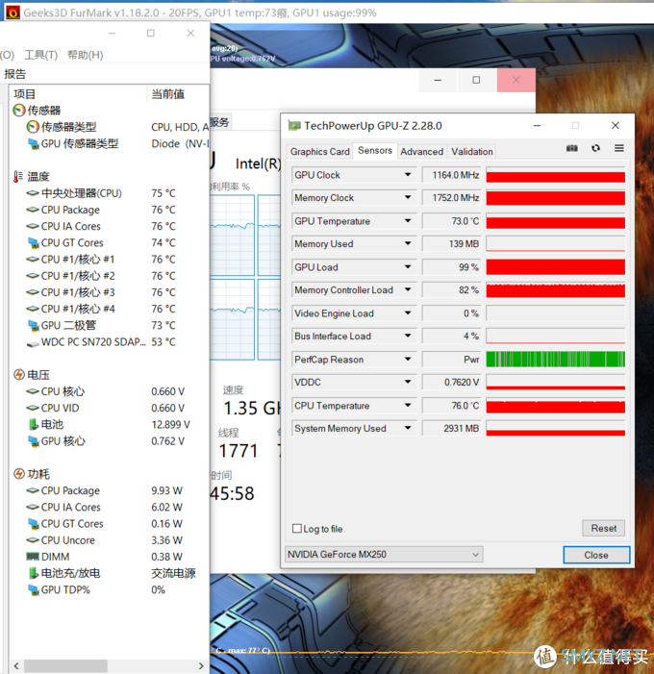Click CPU Package power row icon
The width and height of the screenshot is (654, 674).
click(x=33, y=490)
